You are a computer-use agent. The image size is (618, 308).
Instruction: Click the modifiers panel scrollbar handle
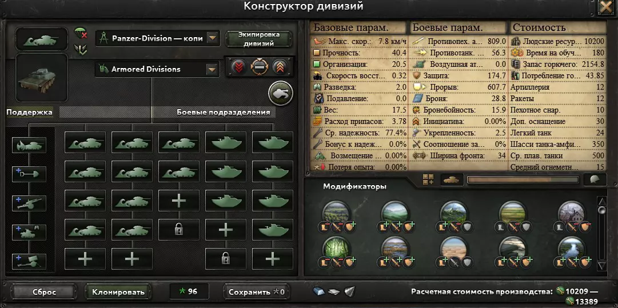coord(601,210)
